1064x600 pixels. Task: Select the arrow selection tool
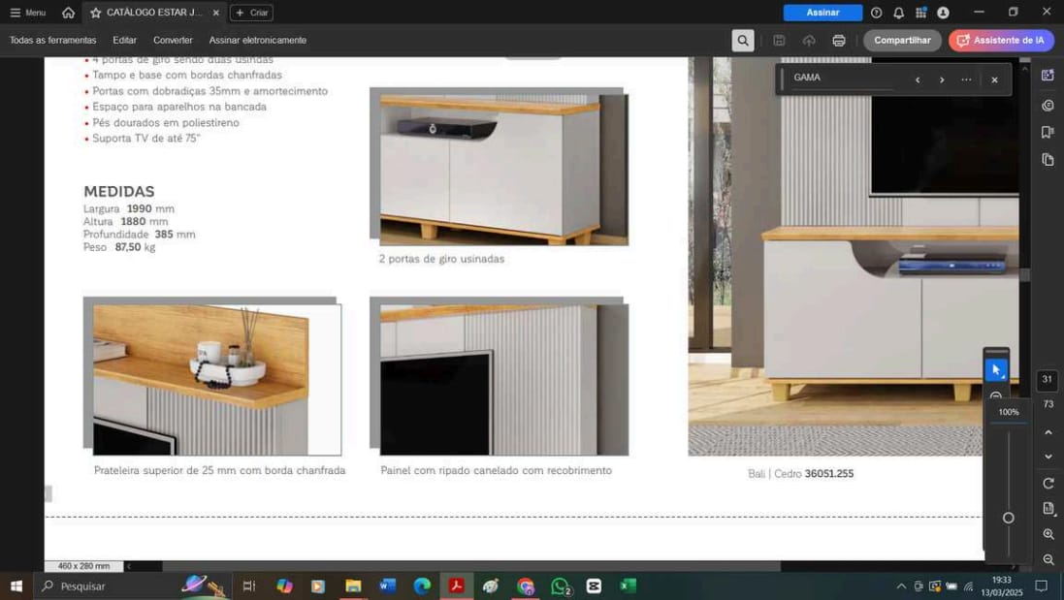[x=996, y=370]
